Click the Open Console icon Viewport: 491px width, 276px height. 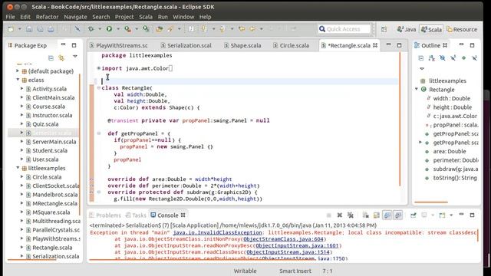tap(442, 215)
